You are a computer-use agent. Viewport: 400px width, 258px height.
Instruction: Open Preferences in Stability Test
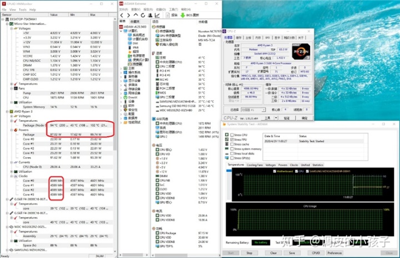[x=334, y=253]
